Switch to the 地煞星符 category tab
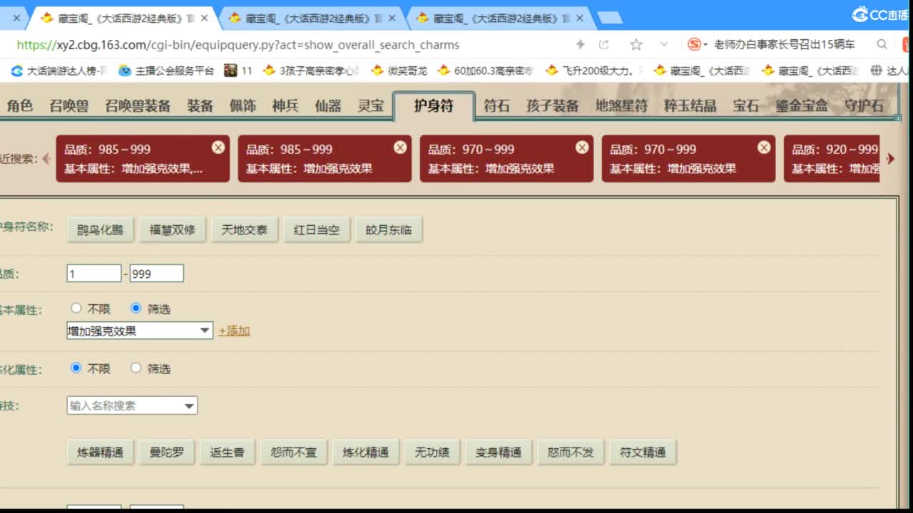Screen dimensions: 913x513 tap(621, 105)
